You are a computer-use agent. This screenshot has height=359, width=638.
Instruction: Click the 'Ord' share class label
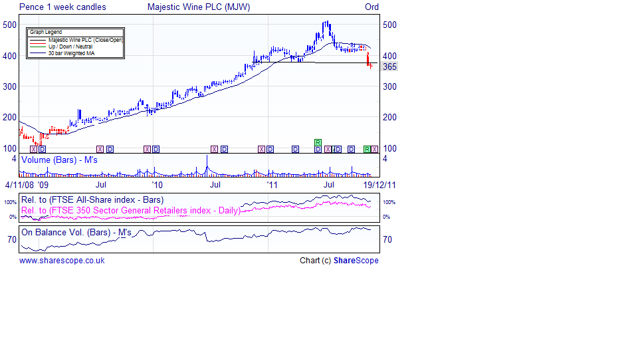click(372, 7)
